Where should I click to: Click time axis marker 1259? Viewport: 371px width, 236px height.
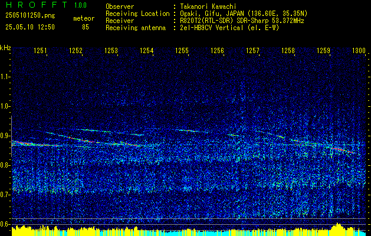[323, 50]
